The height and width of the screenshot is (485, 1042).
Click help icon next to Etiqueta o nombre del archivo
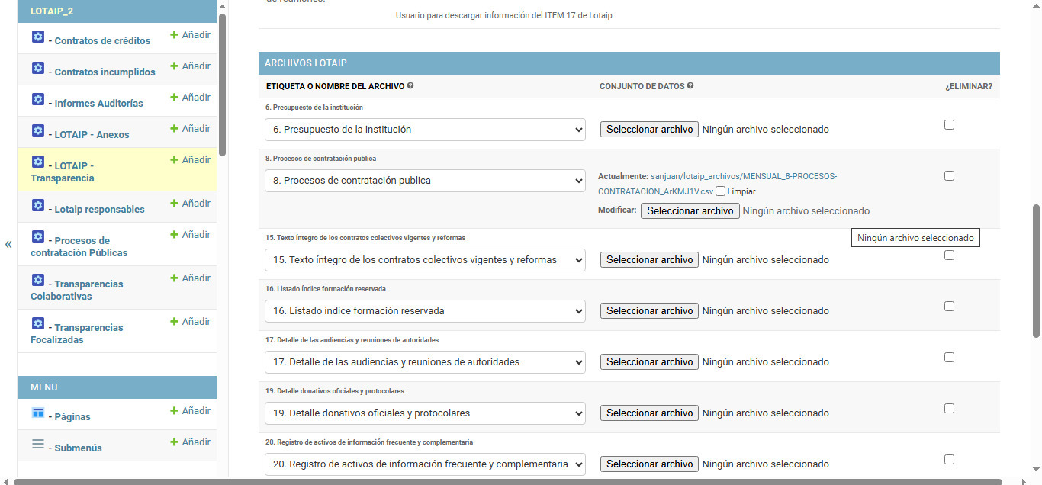410,86
